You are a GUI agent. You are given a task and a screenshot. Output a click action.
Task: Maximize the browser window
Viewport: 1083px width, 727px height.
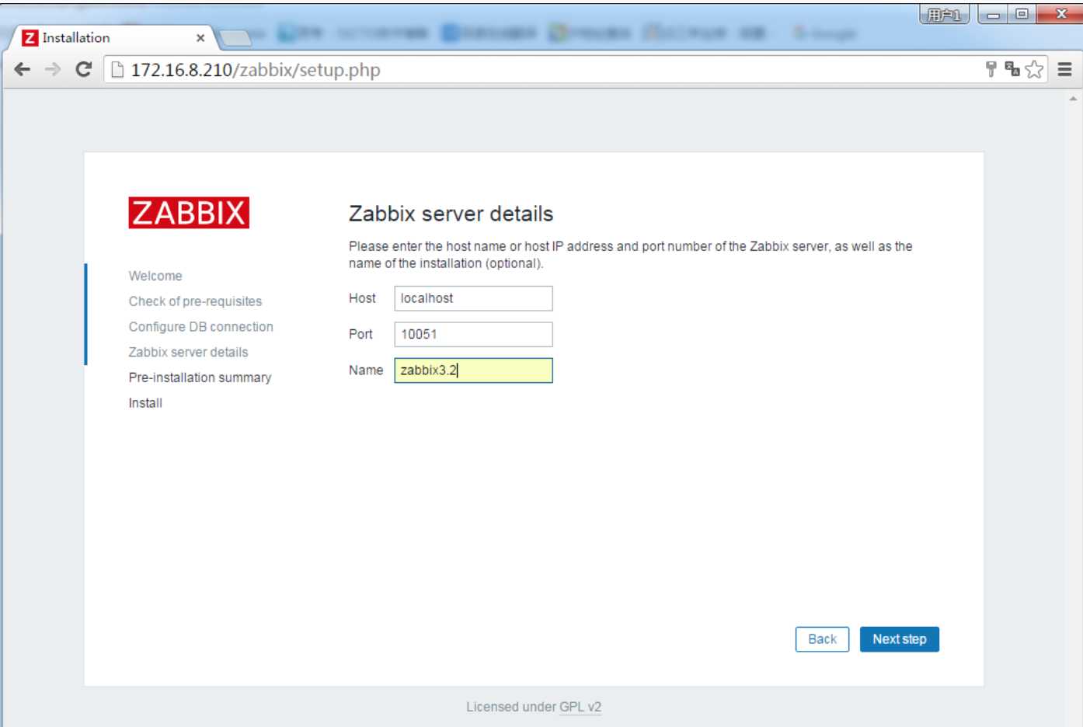1022,14
